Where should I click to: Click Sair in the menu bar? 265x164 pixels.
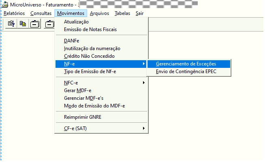click(x=140, y=13)
